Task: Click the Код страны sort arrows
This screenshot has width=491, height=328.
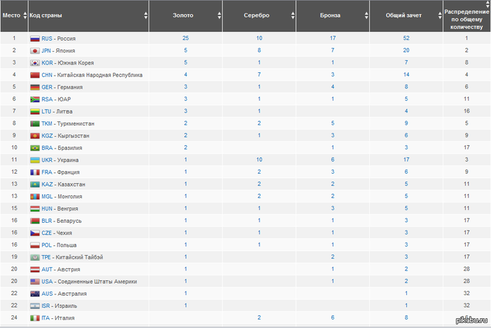Action: [145, 15]
